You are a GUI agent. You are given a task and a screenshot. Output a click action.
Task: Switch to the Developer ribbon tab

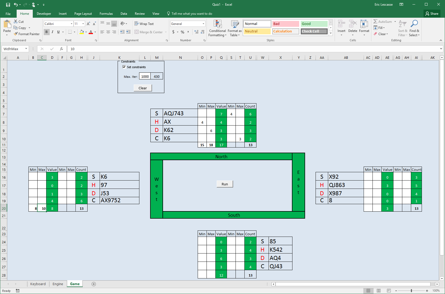coord(44,14)
